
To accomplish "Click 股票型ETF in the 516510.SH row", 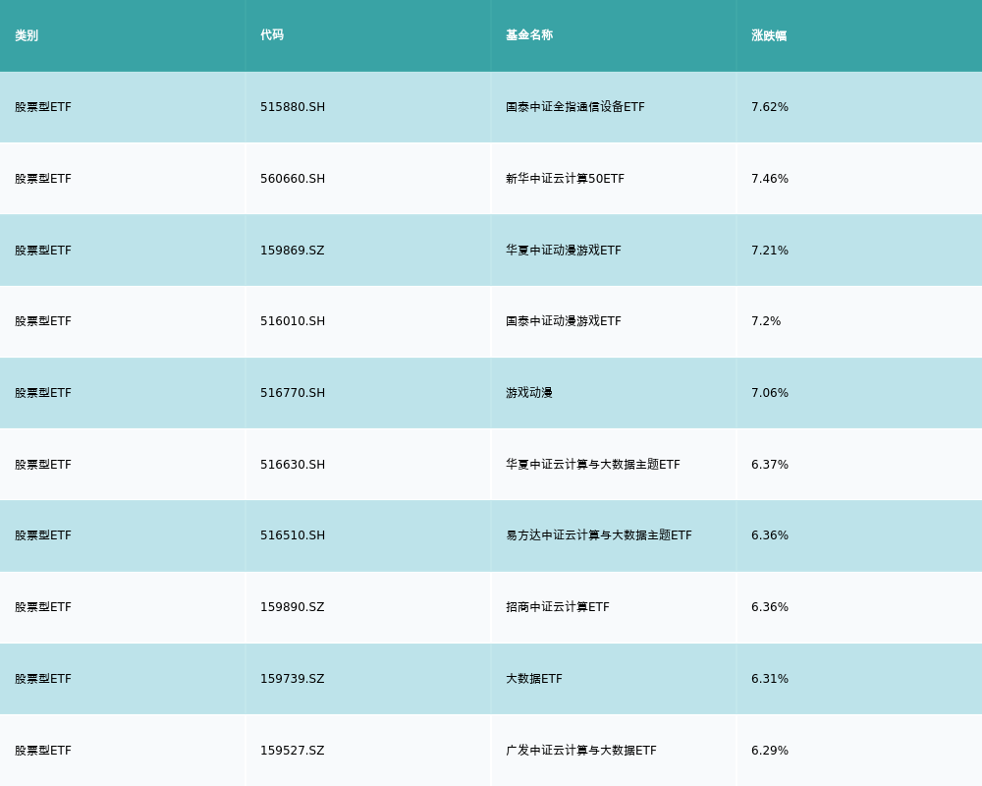I will pos(43,535).
